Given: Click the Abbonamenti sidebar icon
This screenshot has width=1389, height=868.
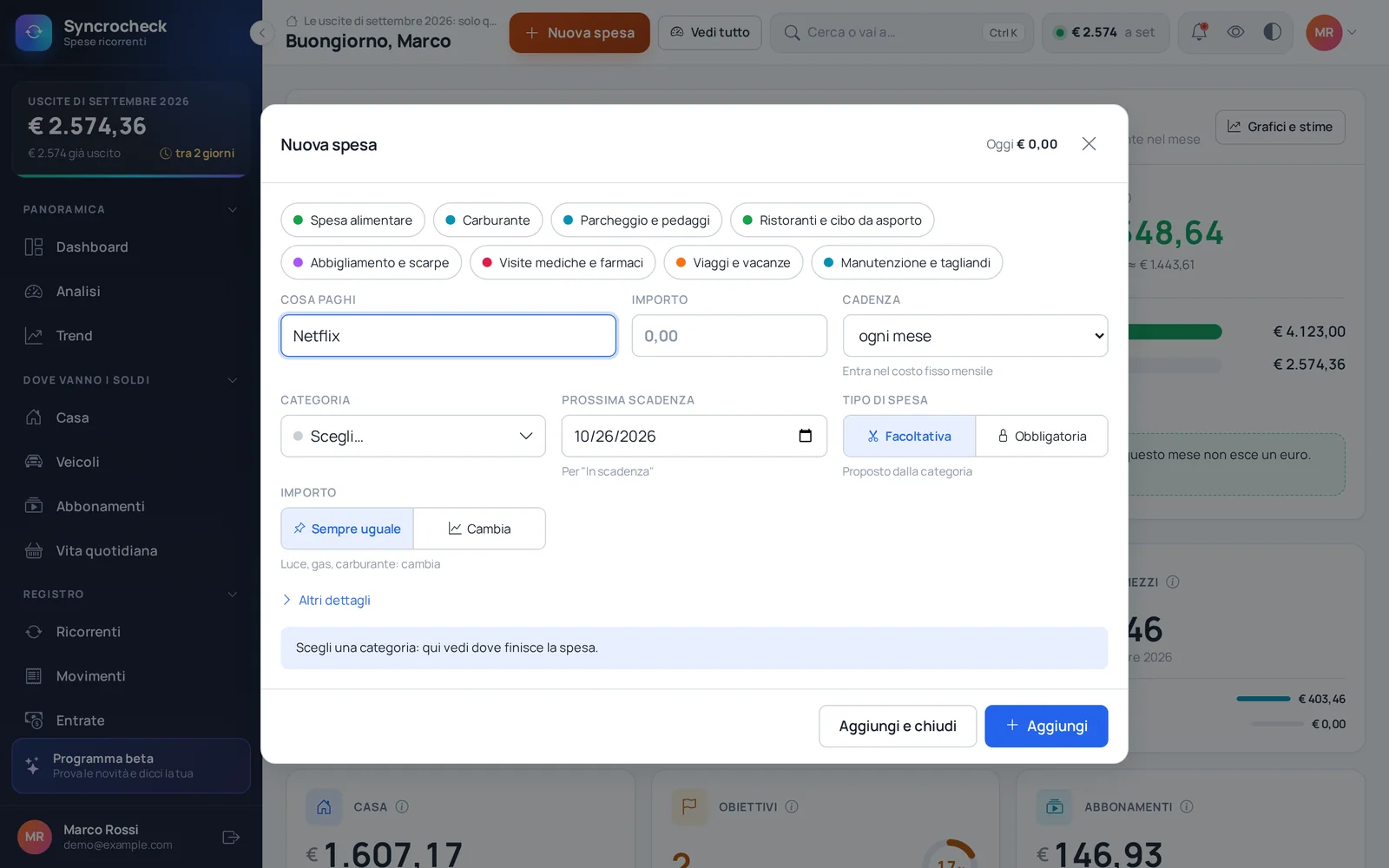Looking at the screenshot, I should coord(34,506).
